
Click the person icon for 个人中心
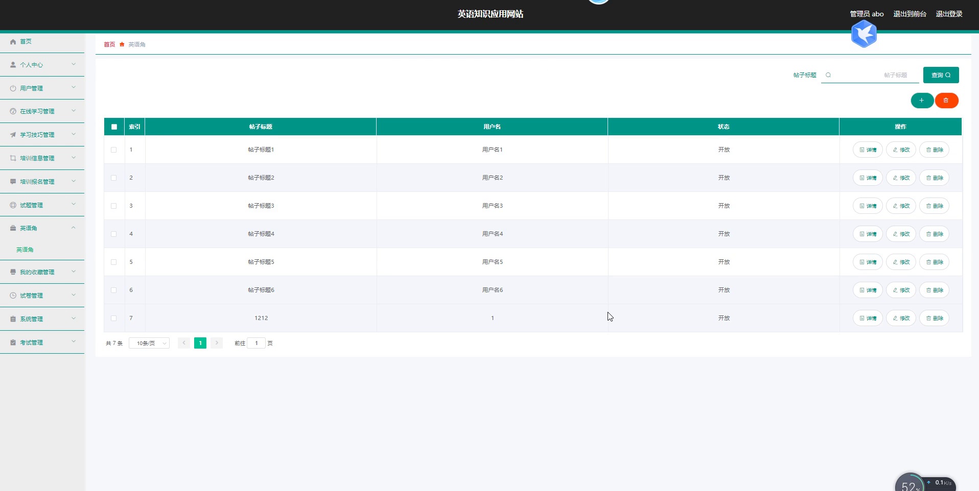tap(13, 65)
